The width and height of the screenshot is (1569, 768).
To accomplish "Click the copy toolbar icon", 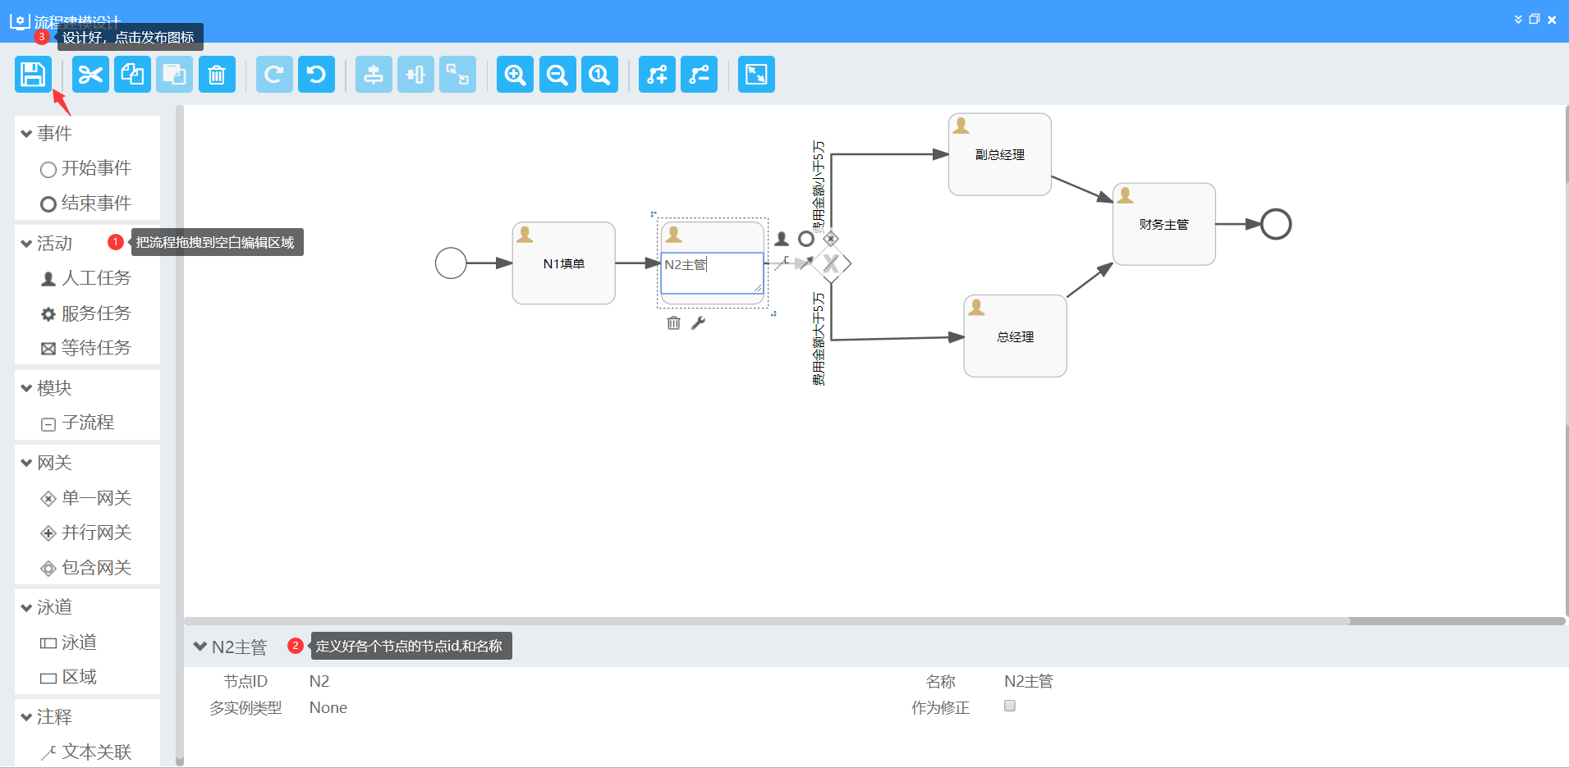I will pos(132,75).
